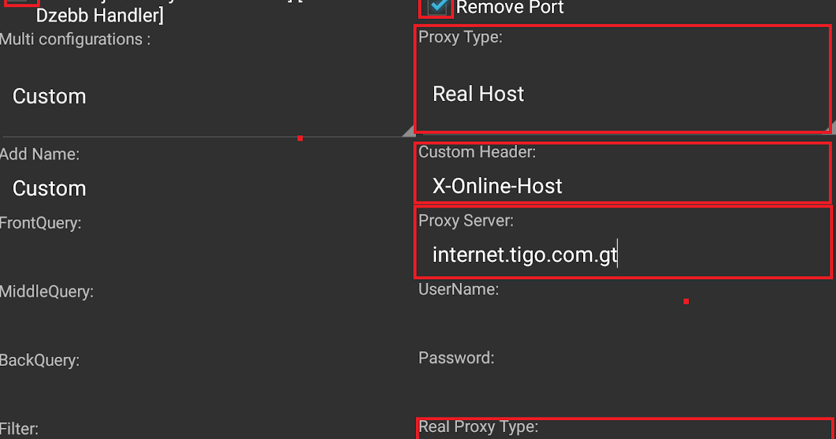This screenshot has height=439, width=836.
Task: Click the Remove Port label text
Action: (x=510, y=8)
